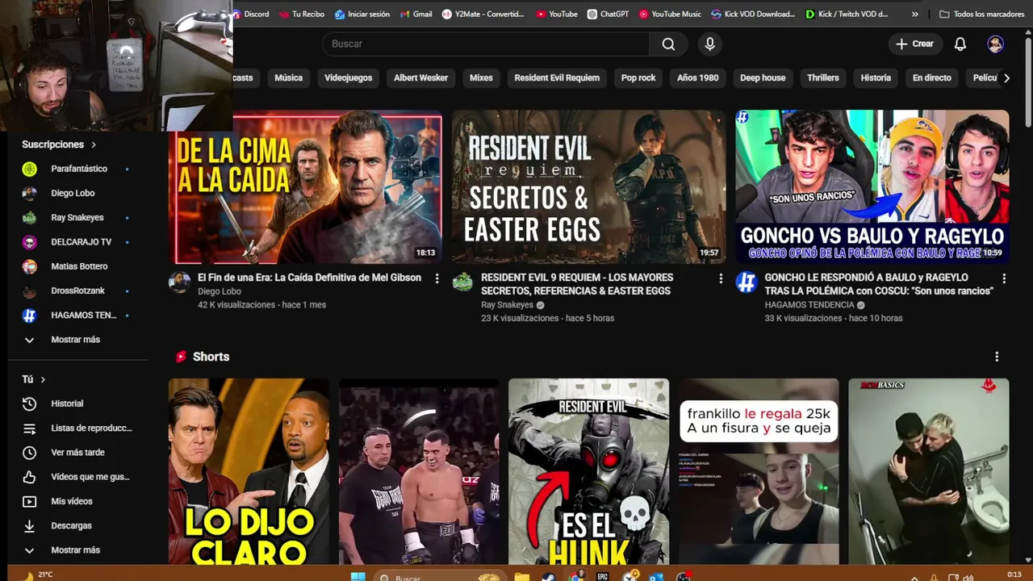Viewport: 1033px width, 581px height.
Task: Click the Crear button
Action: [914, 44]
